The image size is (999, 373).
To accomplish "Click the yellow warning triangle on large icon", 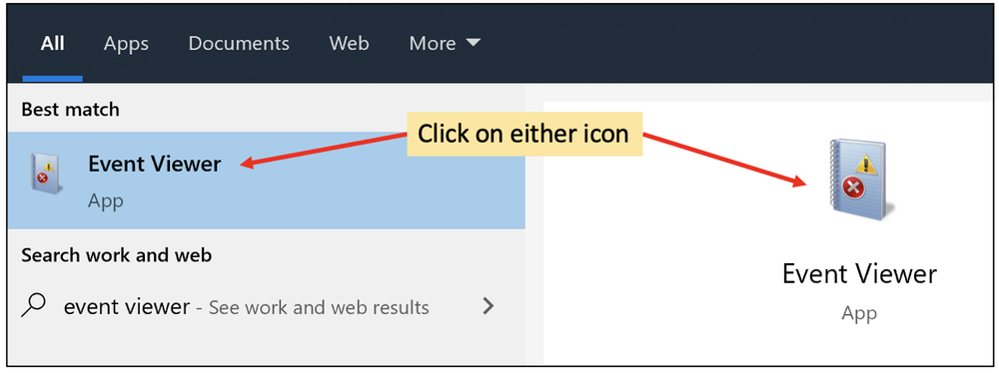I will pos(866,166).
